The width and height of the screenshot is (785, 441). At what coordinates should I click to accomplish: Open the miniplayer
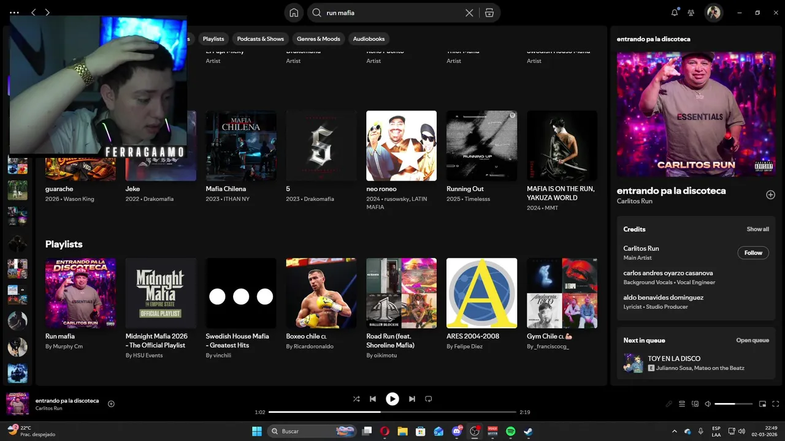pyautogui.click(x=763, y=404)
